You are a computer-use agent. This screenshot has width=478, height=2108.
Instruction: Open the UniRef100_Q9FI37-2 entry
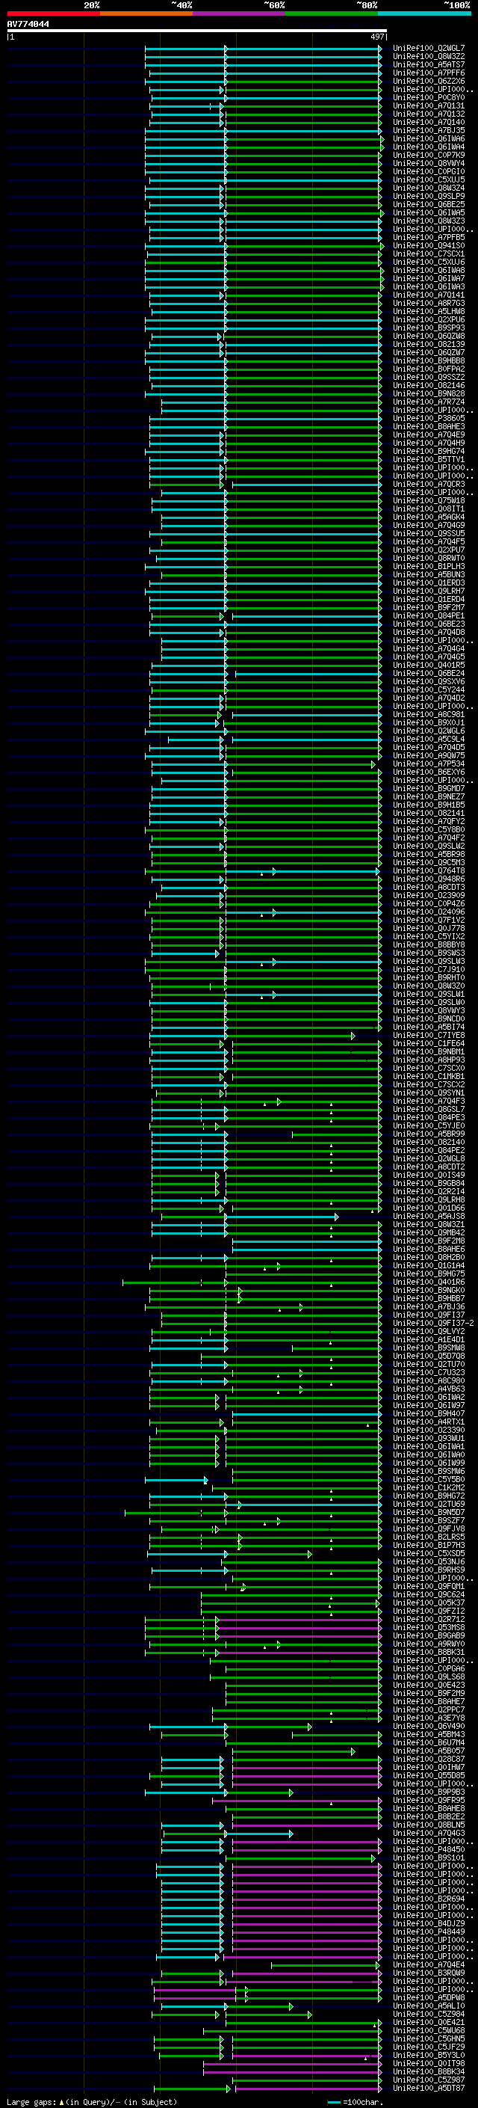click(433, 1324)
